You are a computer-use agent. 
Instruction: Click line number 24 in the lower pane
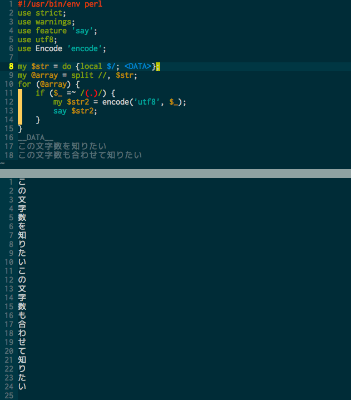9,387
